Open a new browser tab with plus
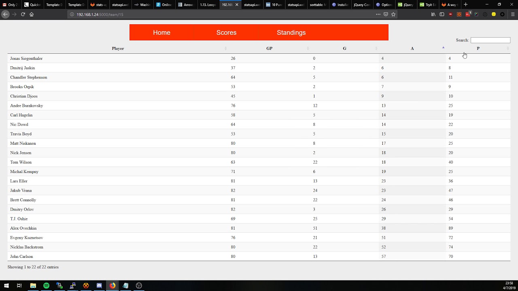Screen dimensions: 518x291 click(x=465, y=4)
